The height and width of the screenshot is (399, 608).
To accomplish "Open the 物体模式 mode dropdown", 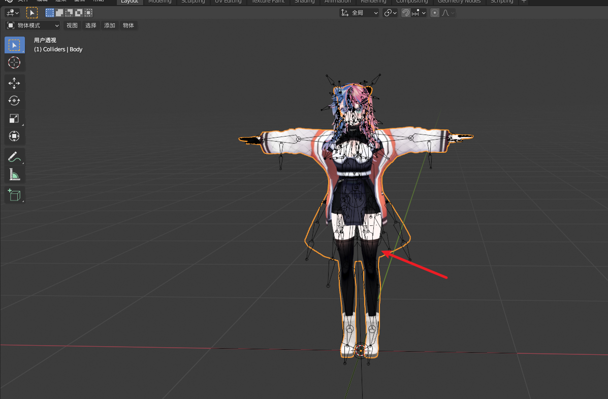I will [x=33, y=25].
